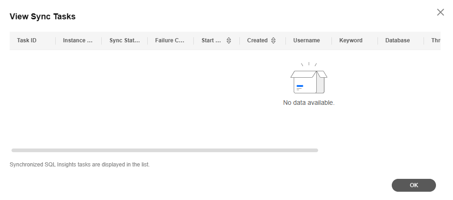Select the Username column header
453x200 pixels.
click(x=307, y=40)
